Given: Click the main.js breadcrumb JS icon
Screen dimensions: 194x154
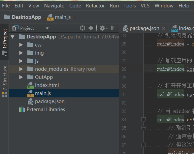Looking at the screenshot, I should tap(50, 17).
